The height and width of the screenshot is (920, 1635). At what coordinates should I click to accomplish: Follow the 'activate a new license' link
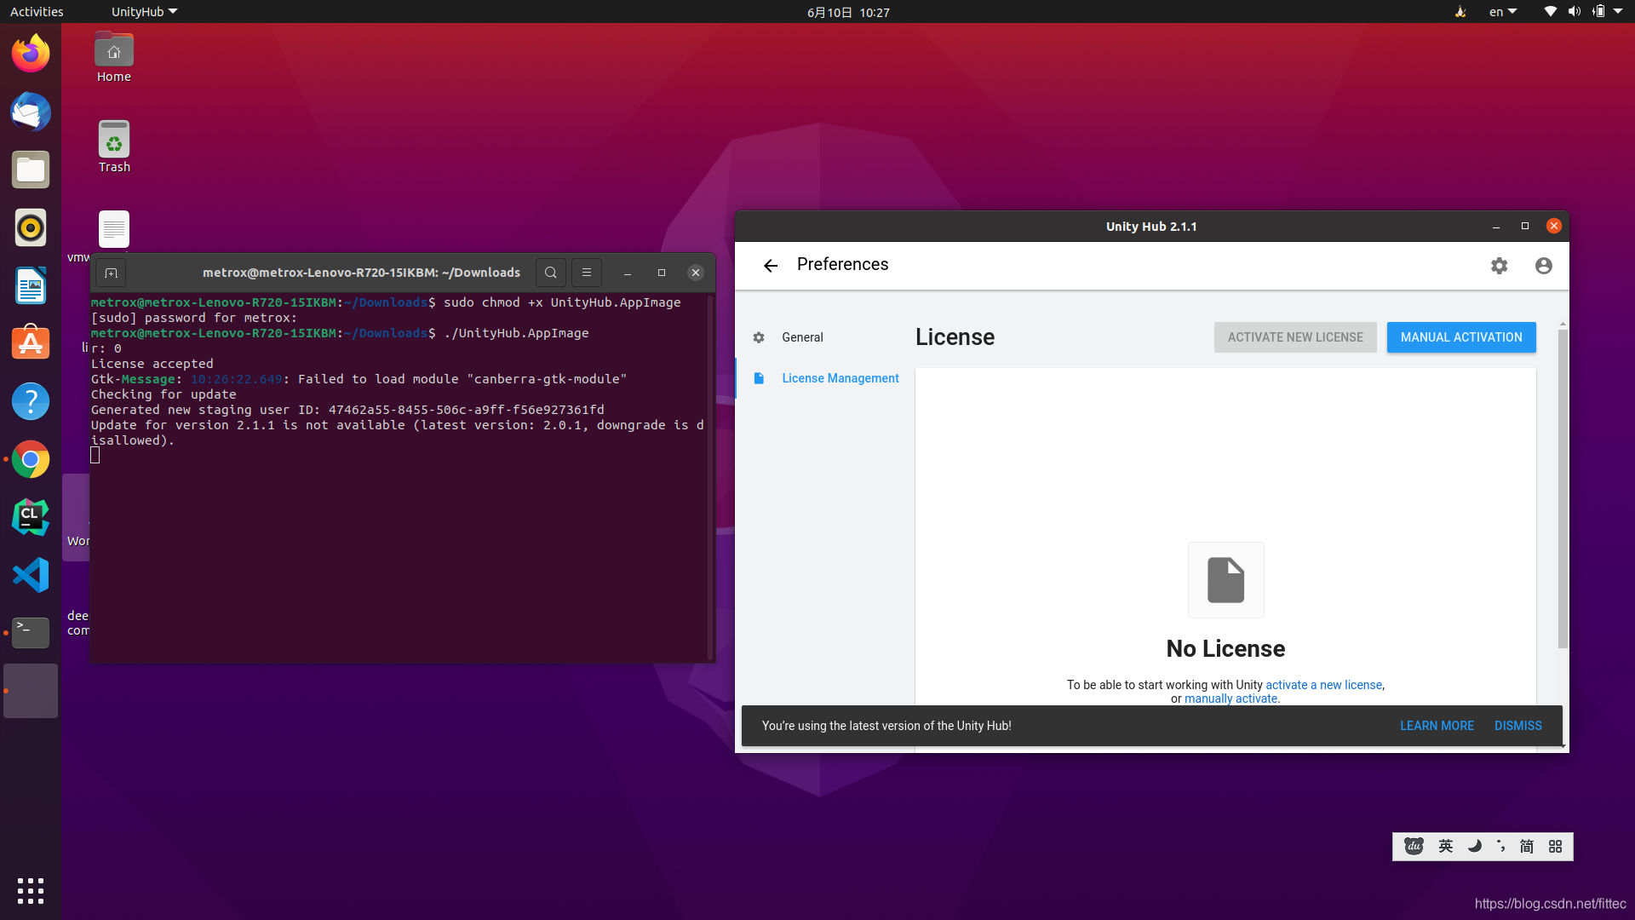pos(1323,685)
